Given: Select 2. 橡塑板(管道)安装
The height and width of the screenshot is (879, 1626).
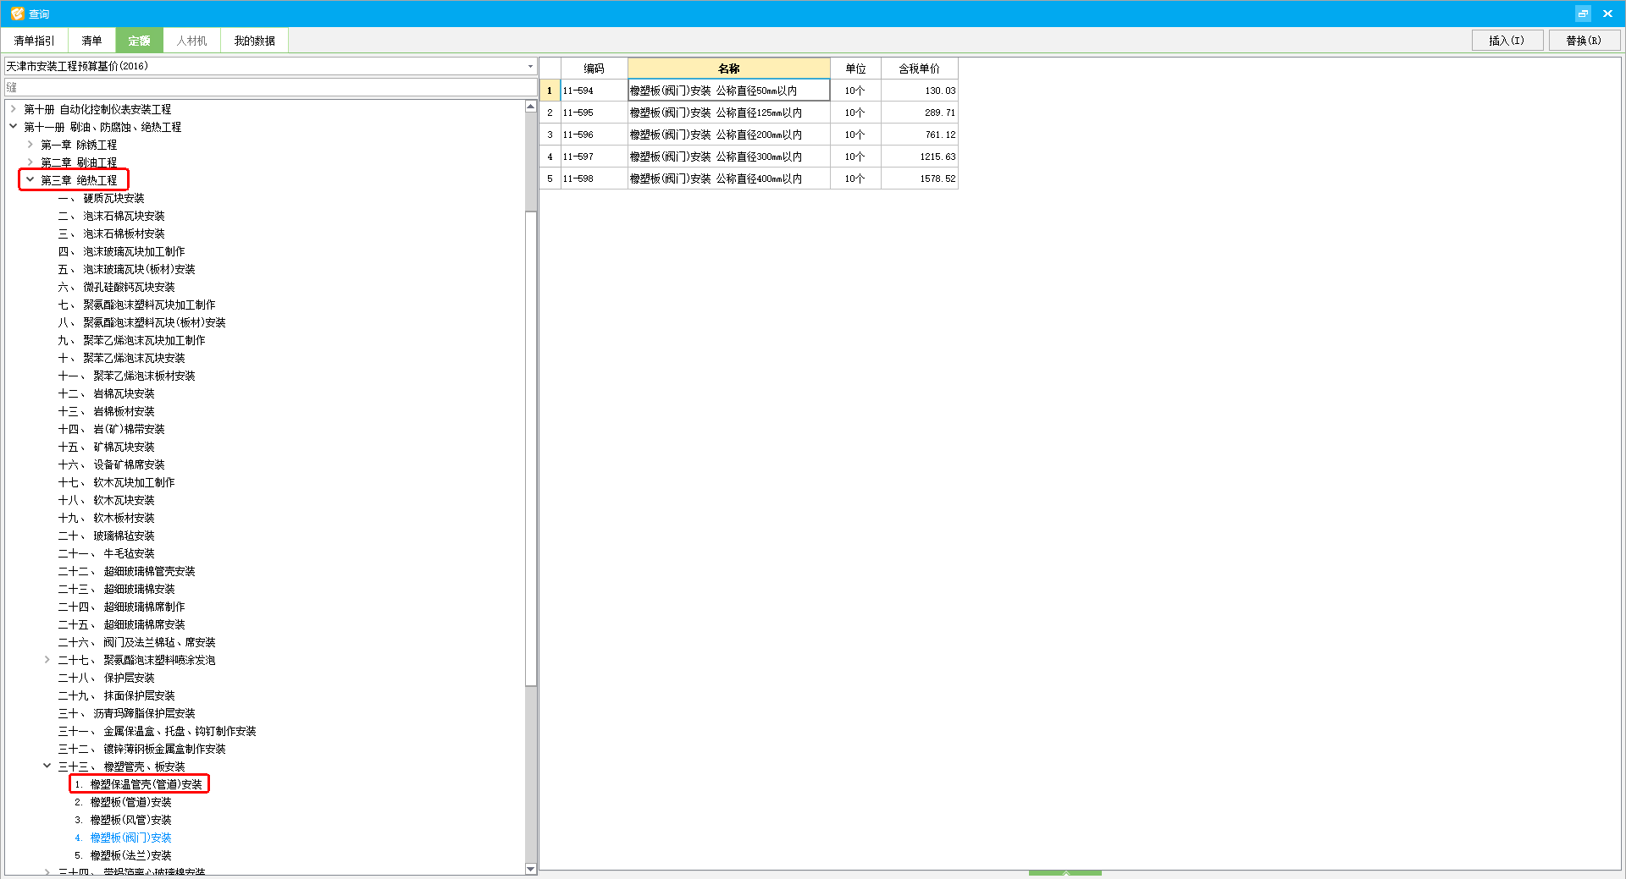Looking at the screenshot, I should pos(124,802).
